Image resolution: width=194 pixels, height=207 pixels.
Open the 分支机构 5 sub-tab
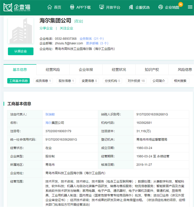pos(112,81)
